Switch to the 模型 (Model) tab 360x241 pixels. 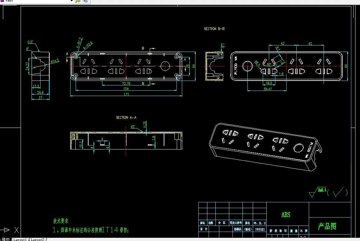coord(5,239)
